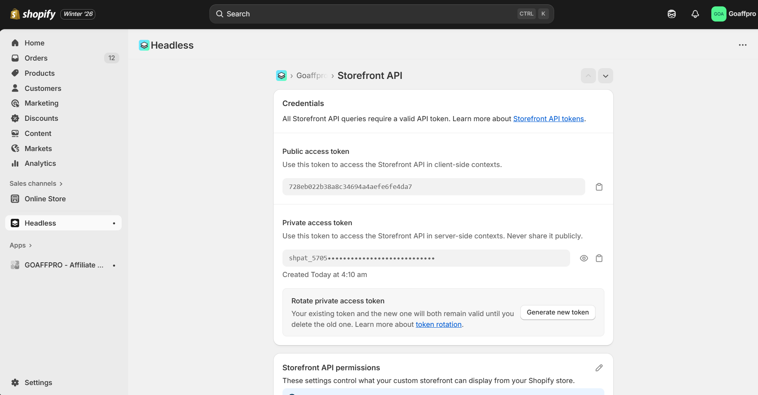Open the three-dot more actions menu
758x395 pixels.
point(742,45)
